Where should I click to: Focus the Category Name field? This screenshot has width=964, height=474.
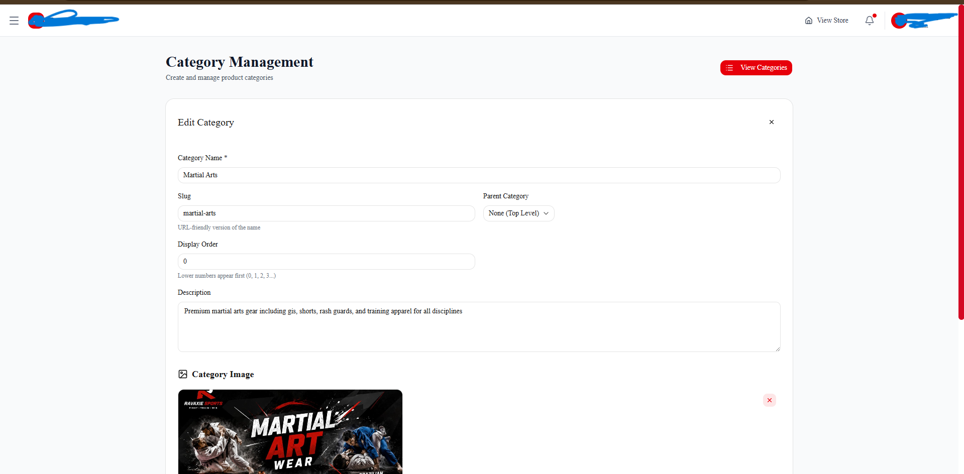(479, 175)
